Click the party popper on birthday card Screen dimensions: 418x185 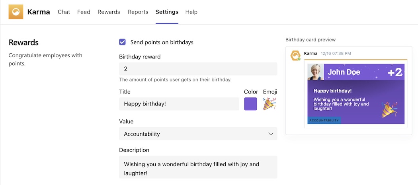coord(388,110)
